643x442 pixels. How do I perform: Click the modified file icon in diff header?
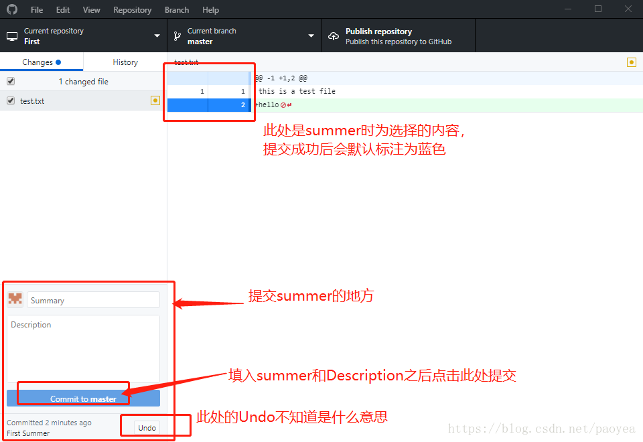(x=632, y=62)
